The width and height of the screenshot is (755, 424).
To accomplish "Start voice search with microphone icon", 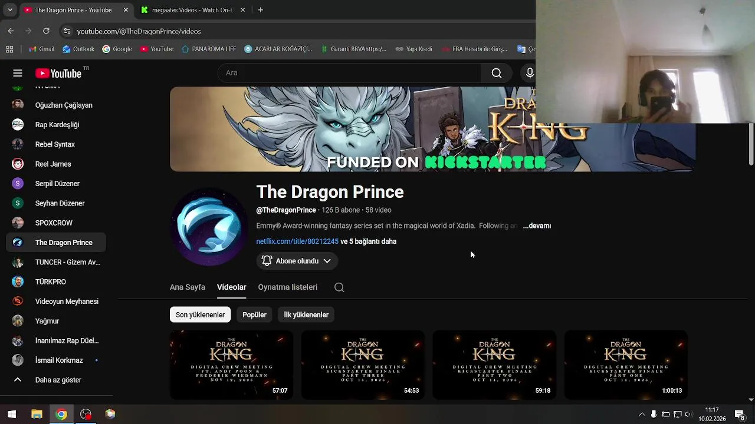I will click(530, 73).
